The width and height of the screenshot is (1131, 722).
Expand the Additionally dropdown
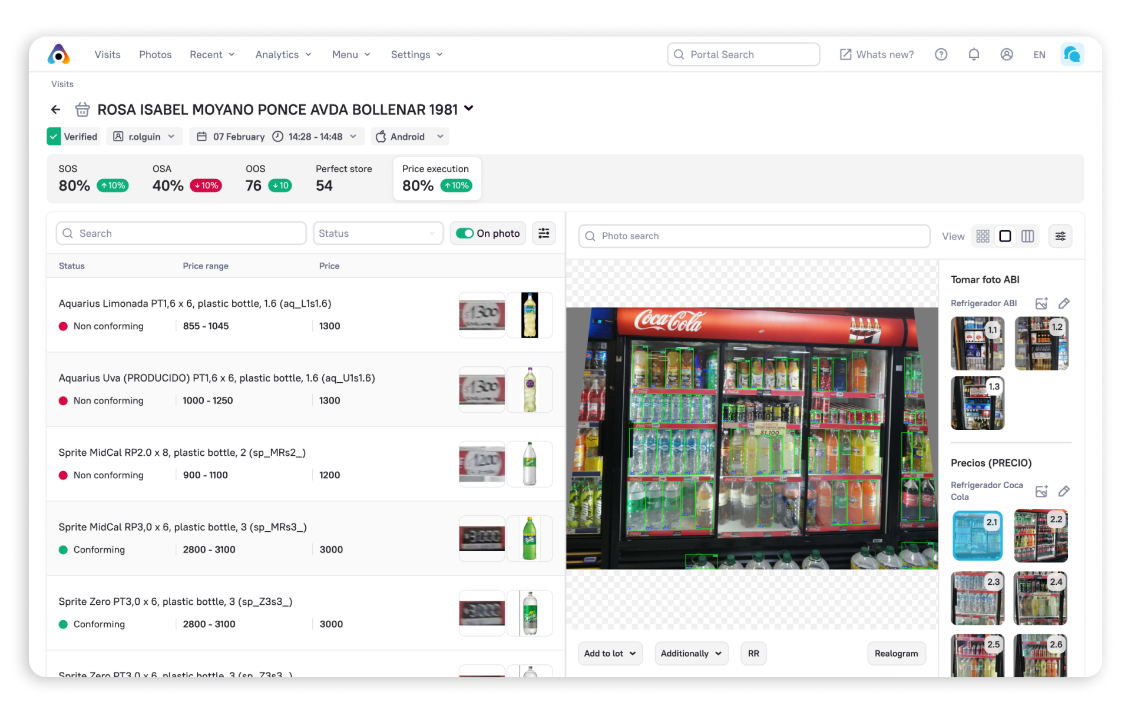tap(691, 654)
